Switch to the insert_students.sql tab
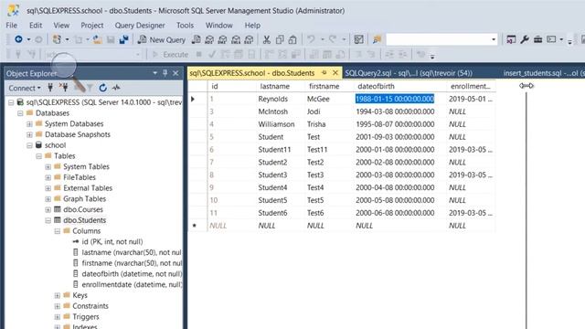Image resolution: width=585 pixels, height=329 pixels. coord(543,73)
